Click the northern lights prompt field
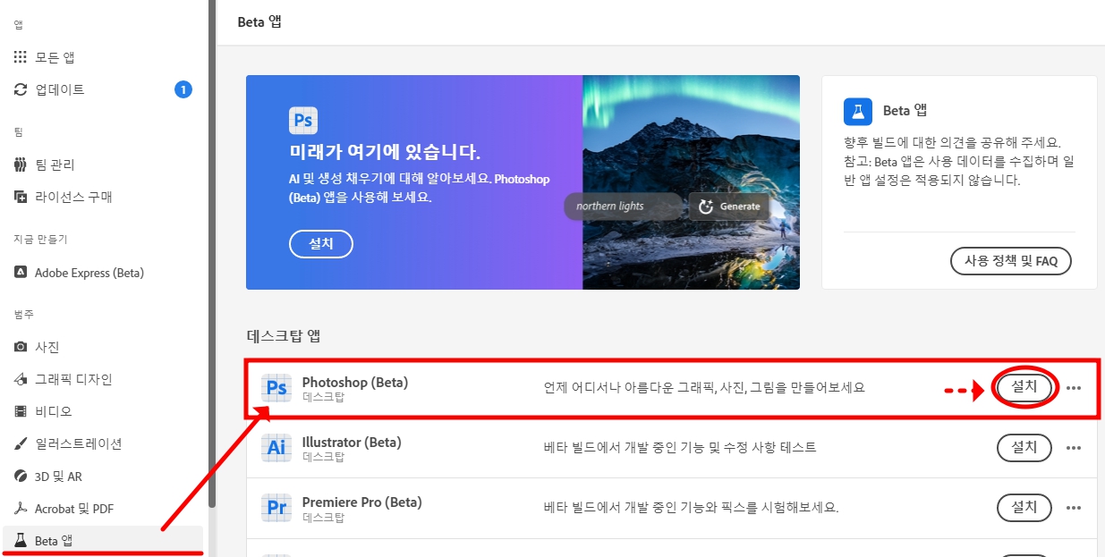The image size is (1105, 557). pyautogui.click(x=624, y=207)
